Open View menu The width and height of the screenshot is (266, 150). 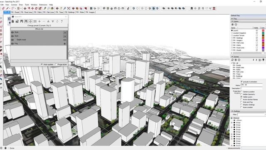7,5
